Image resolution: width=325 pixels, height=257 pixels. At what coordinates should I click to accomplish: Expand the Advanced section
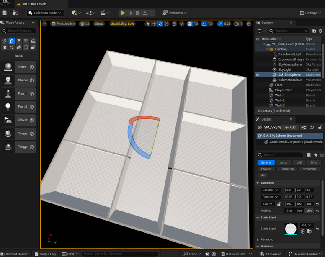pos(258,239)
